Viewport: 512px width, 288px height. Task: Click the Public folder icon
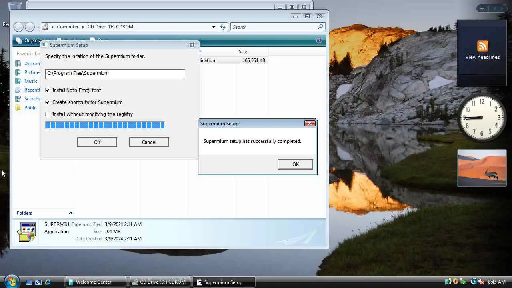pos(18,108)
